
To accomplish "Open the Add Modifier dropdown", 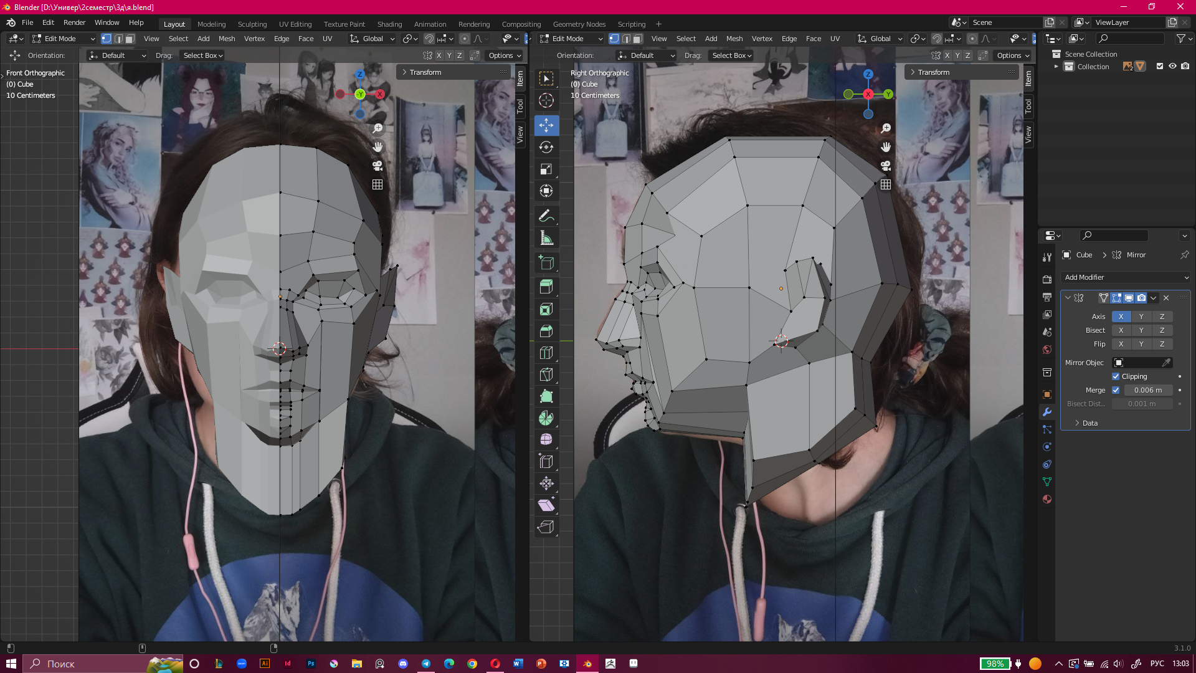I will click(x=1126, y=277).
